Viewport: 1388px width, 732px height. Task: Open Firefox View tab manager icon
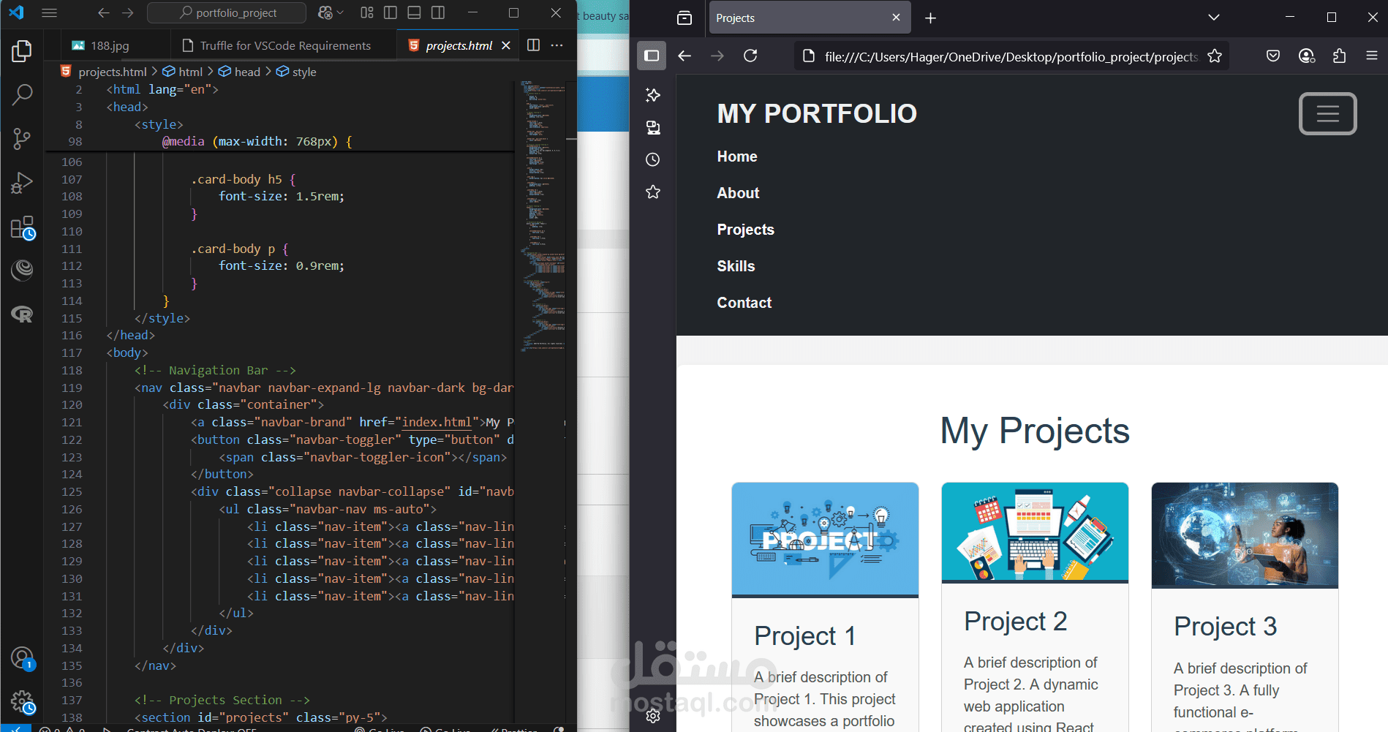click(x=684, y=18)
